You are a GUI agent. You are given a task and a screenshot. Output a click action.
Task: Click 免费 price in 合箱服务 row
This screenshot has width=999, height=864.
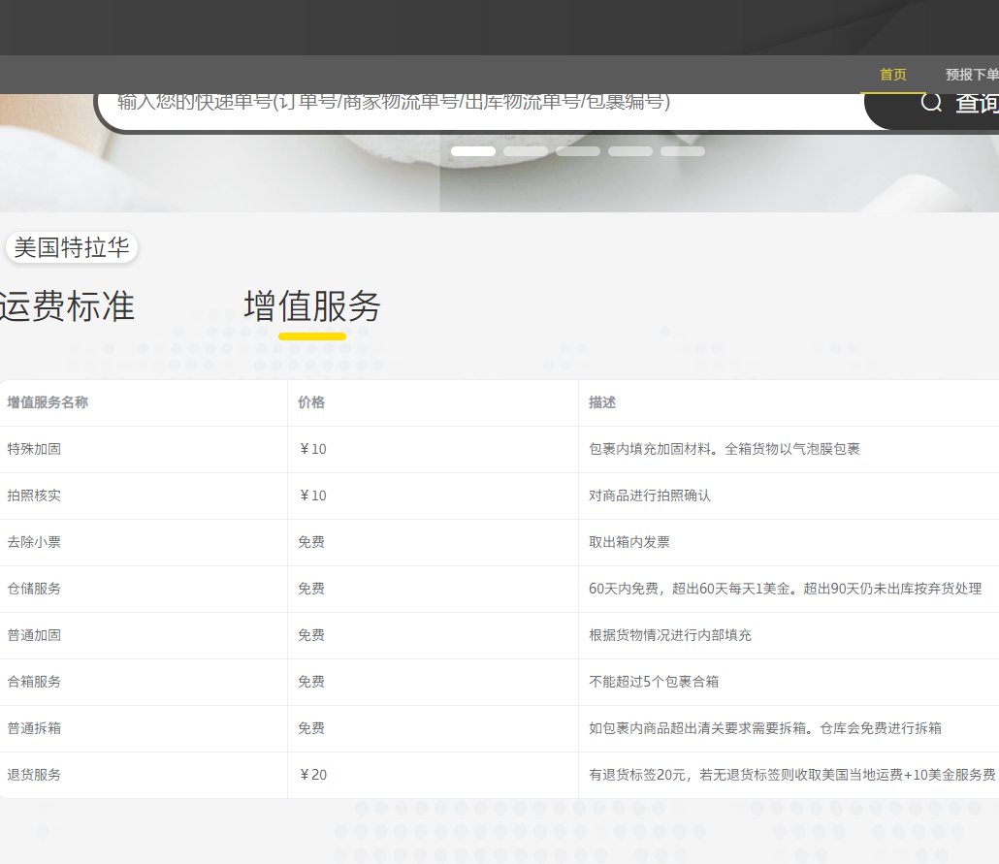pyautogui.click(x=311, y=681)
